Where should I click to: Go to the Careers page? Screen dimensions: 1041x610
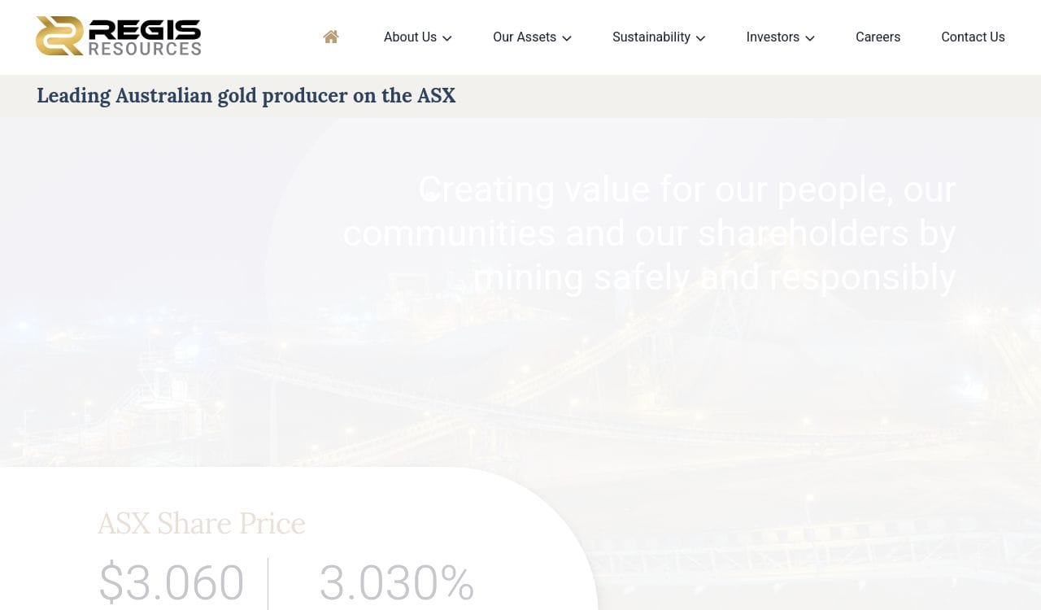(878, 37)
